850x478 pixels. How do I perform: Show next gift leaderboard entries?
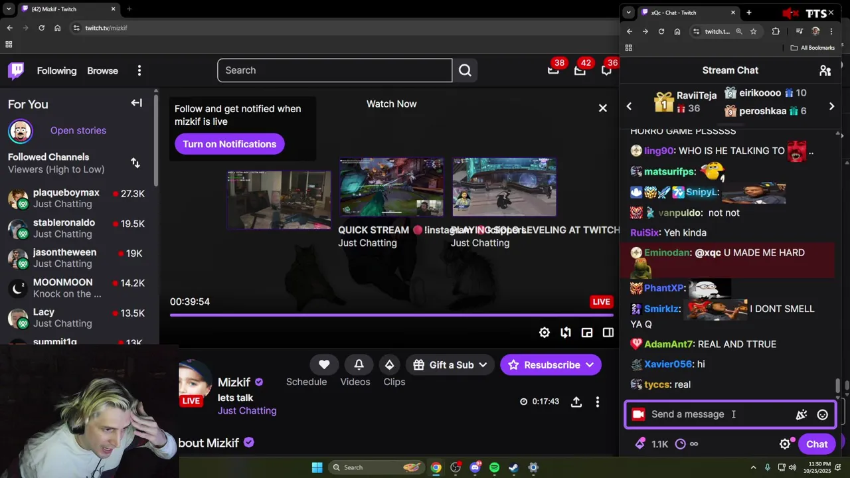click(831, 106)
